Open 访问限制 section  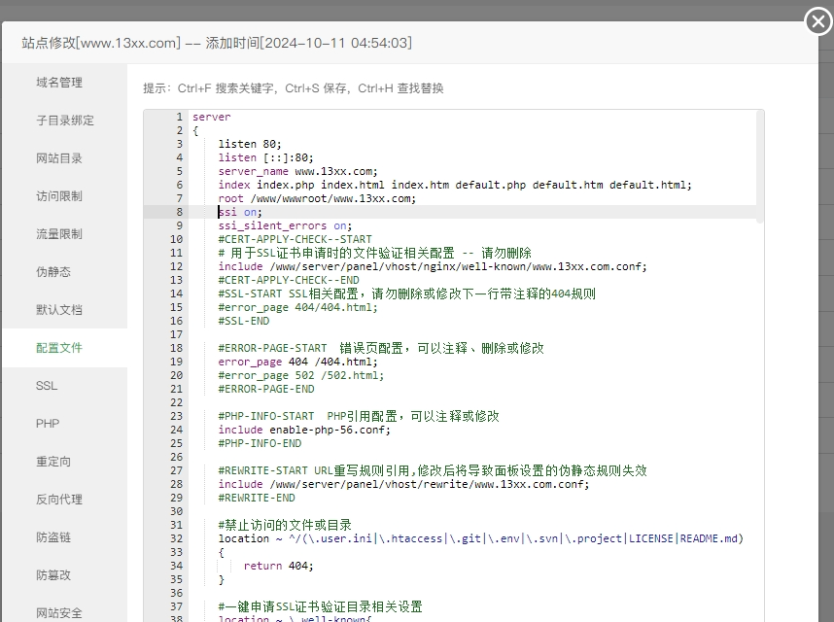pos(59,196)
